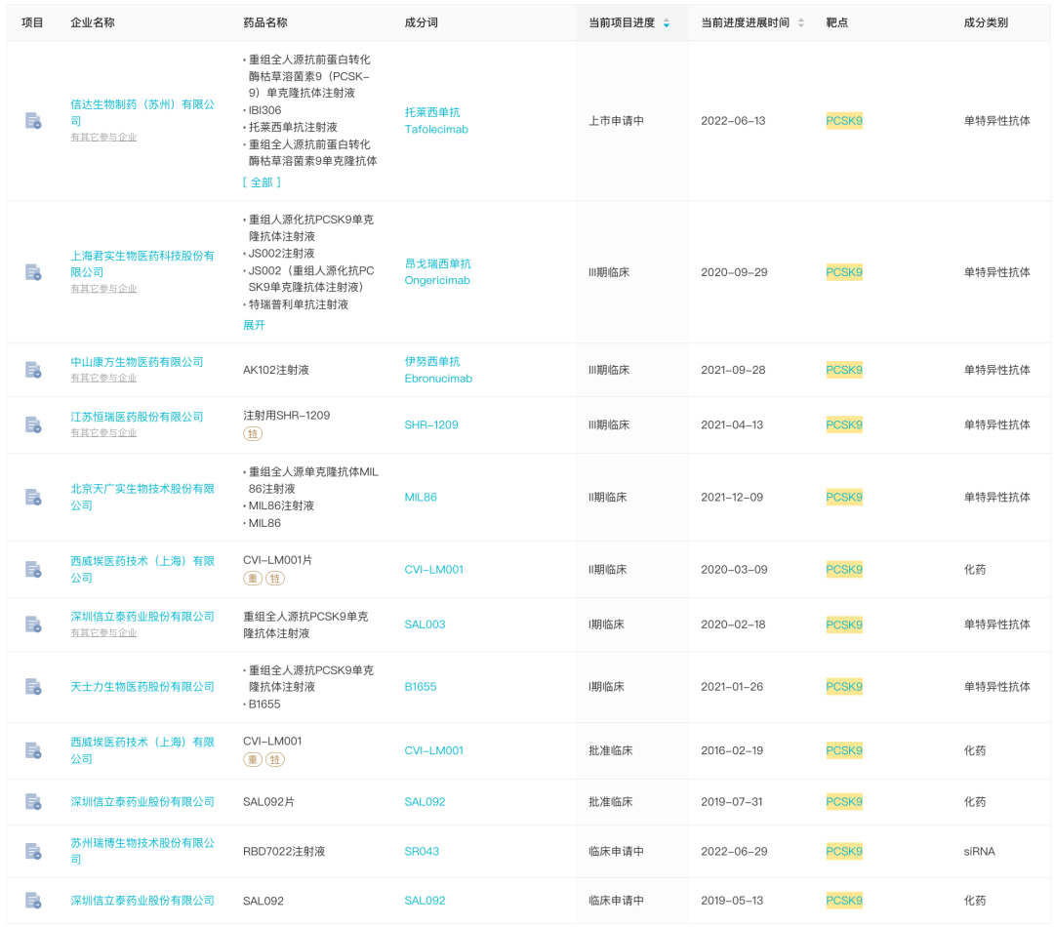Click the 特 badge under CVI-LM001片
This screenshot has width=1054, height=927.
(275, 578)
